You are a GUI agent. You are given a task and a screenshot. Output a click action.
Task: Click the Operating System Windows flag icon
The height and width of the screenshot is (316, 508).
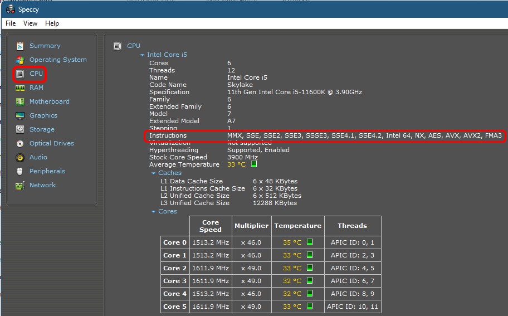[20, 60]
